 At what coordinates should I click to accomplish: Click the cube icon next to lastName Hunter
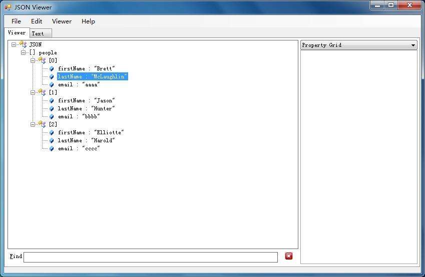52,109
